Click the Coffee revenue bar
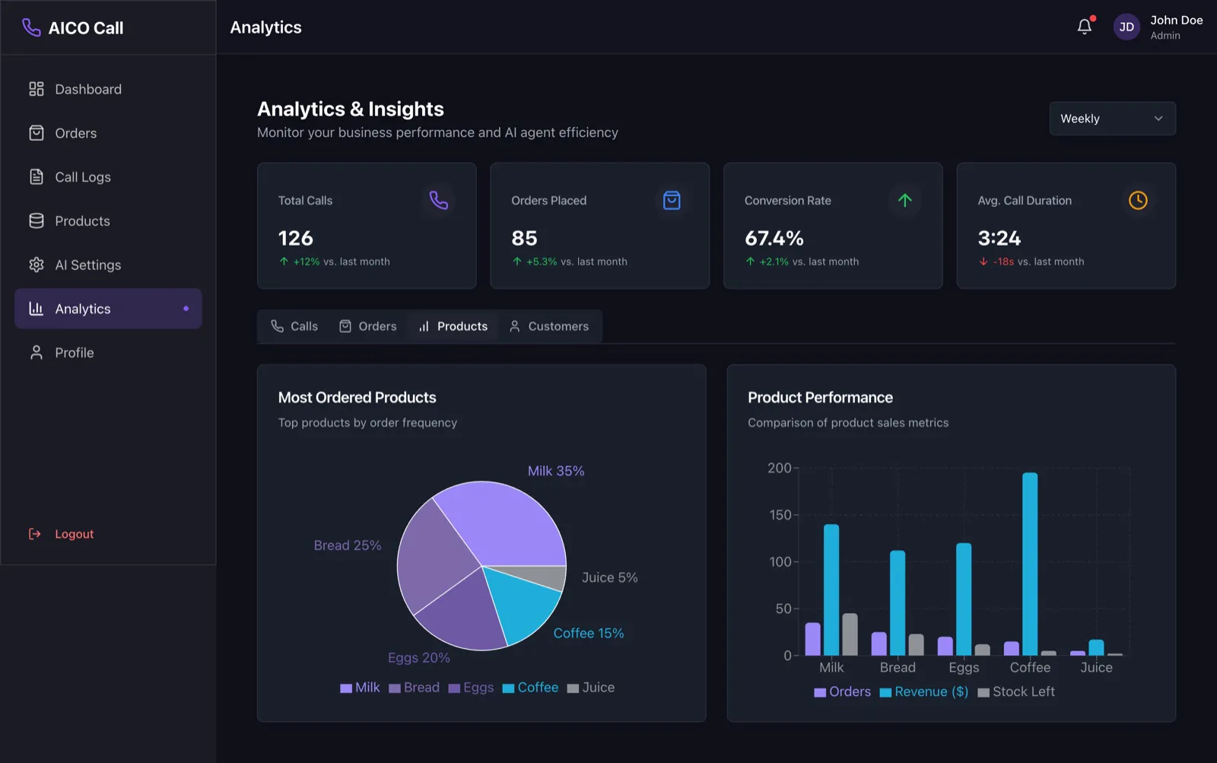1217x763 pixels. 1030,564
